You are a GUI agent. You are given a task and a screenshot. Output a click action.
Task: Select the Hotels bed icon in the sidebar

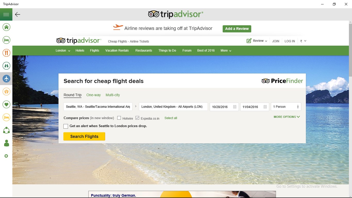point(6,40)
